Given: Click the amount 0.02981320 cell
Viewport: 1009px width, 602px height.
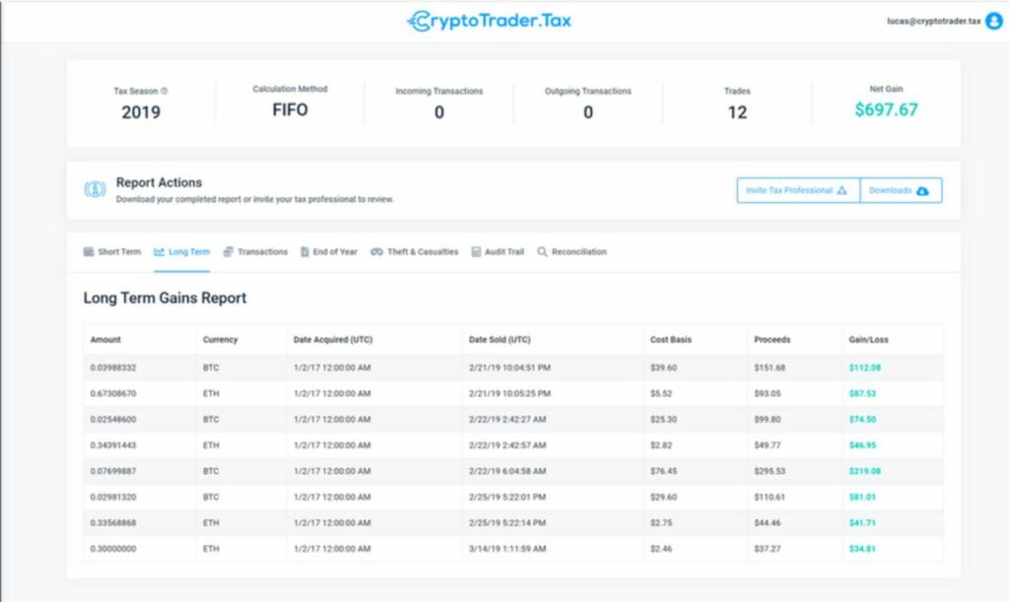Looking at the screenshot, I should pos(113,498).
